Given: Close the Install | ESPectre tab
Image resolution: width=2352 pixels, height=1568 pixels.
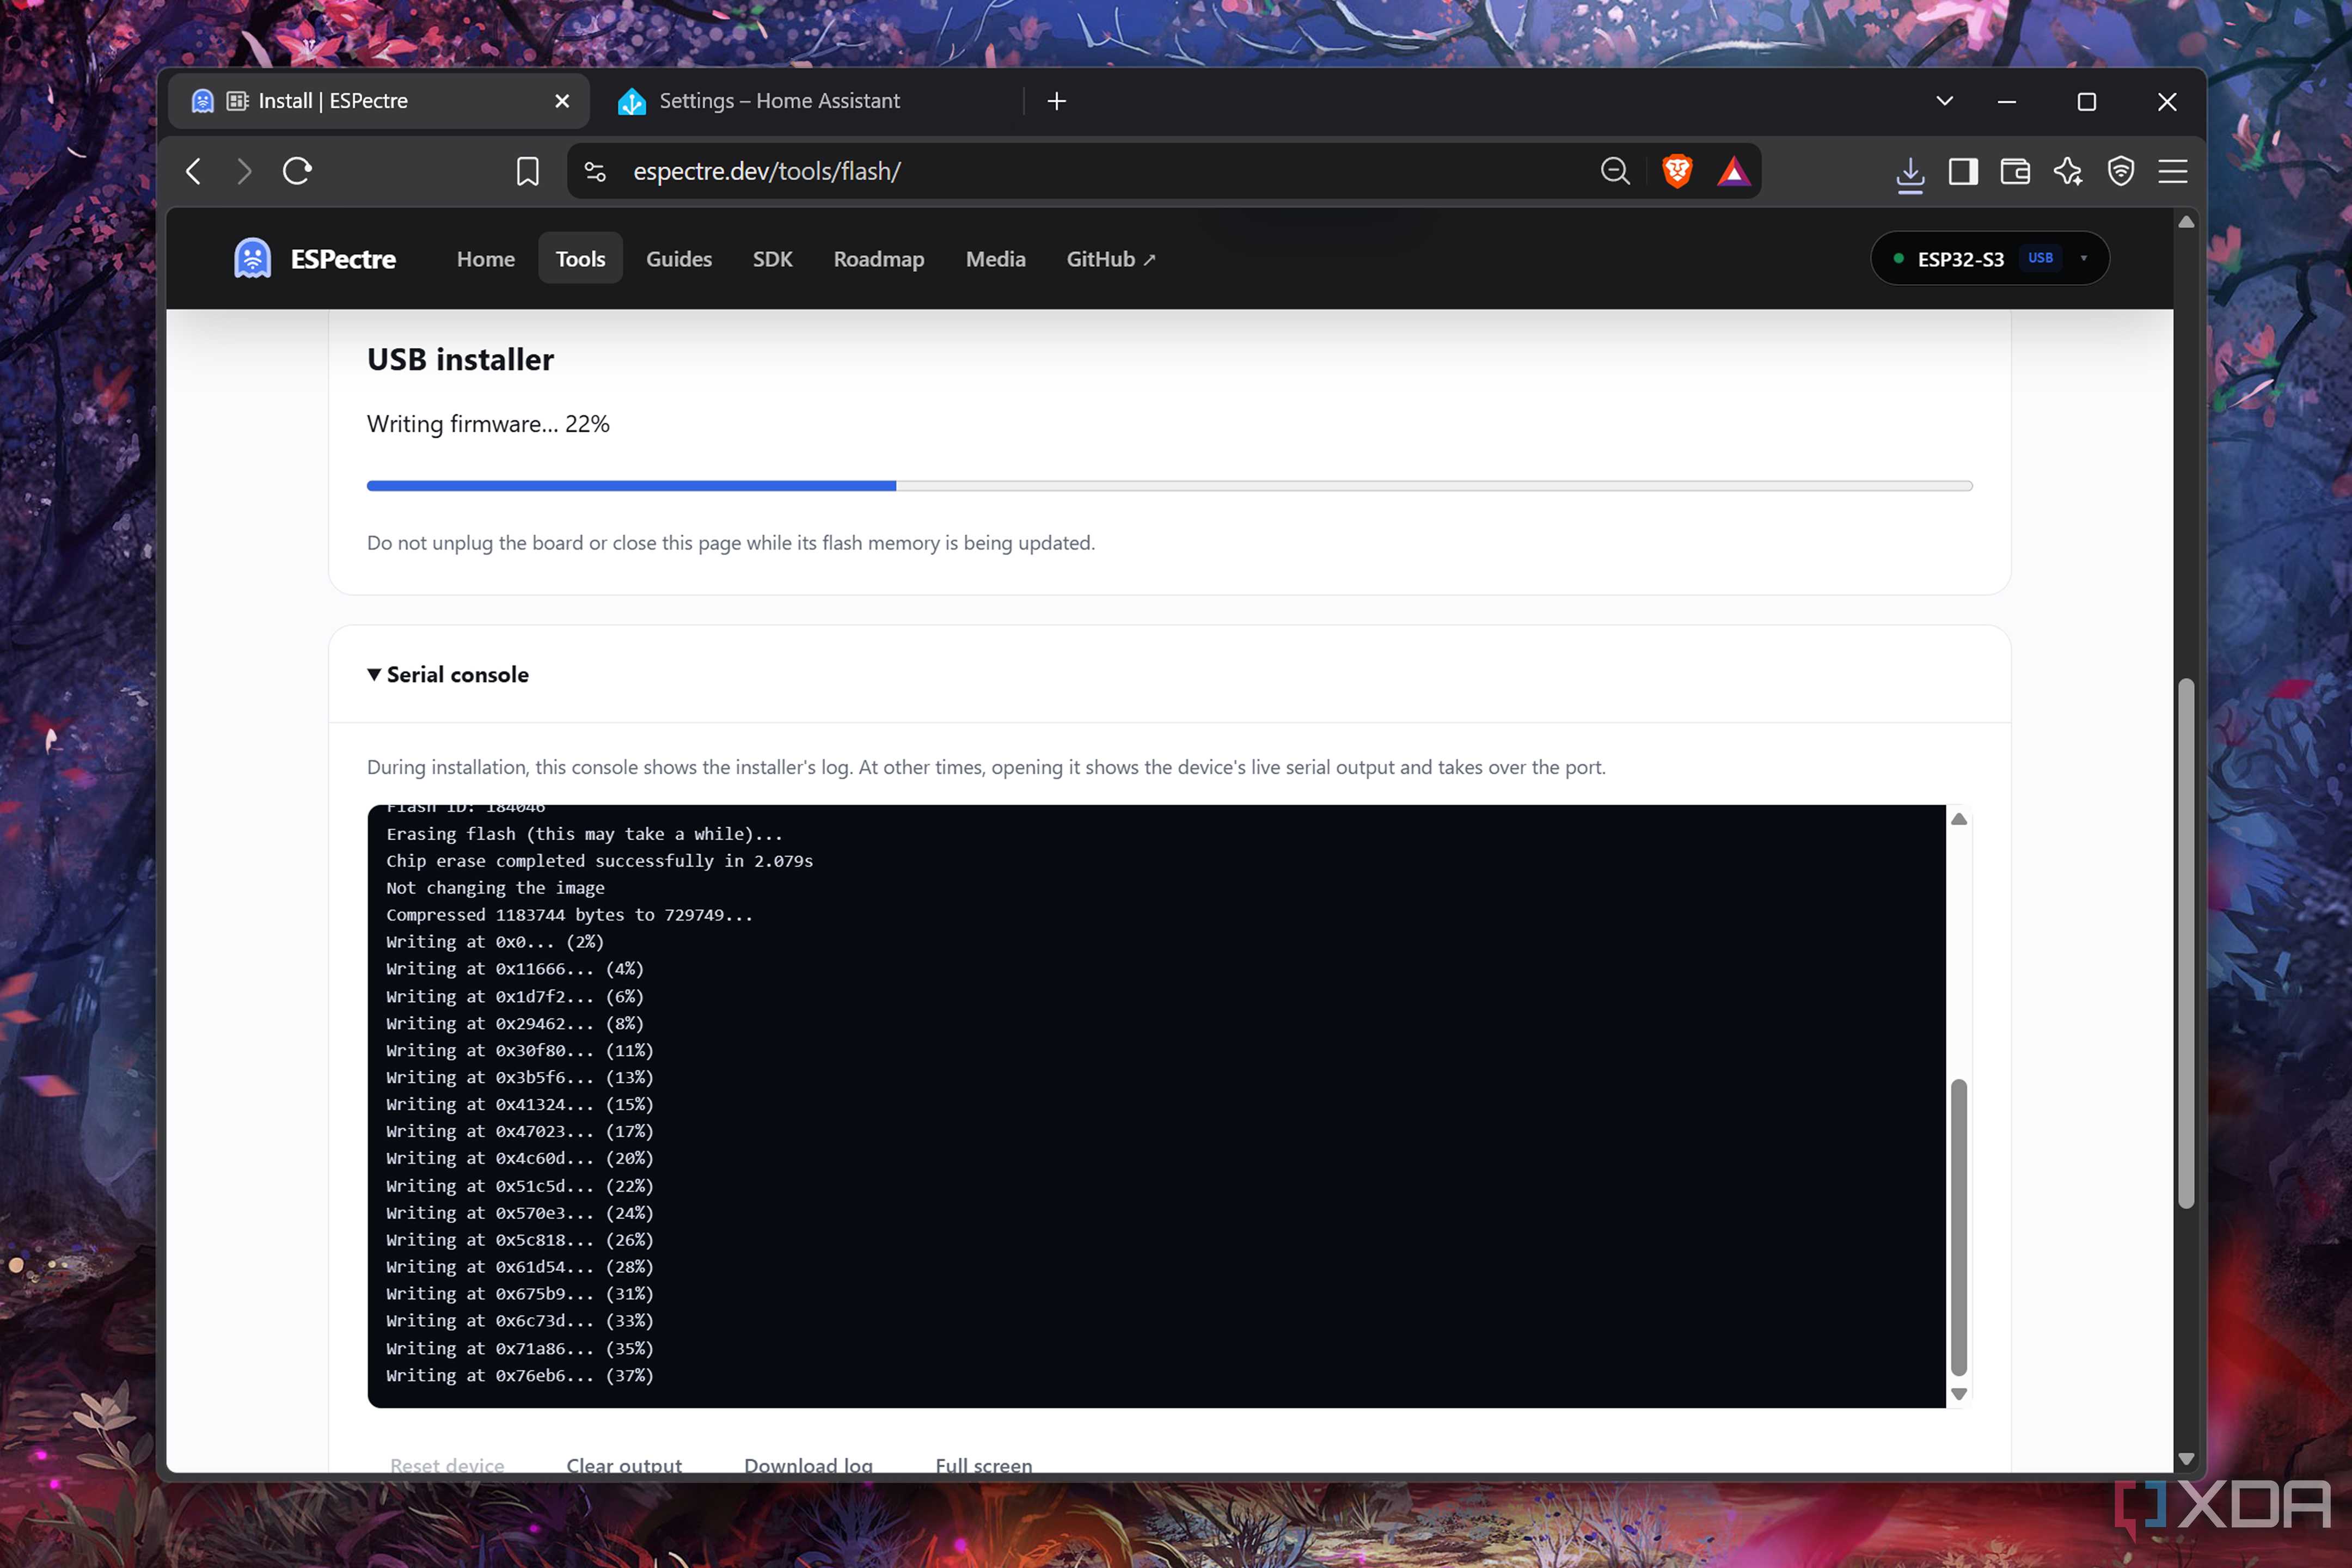Looking at the screenshot, I should [x=562, y=101].
